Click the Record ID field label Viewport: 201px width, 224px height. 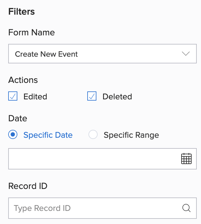[x=28, y=186]
